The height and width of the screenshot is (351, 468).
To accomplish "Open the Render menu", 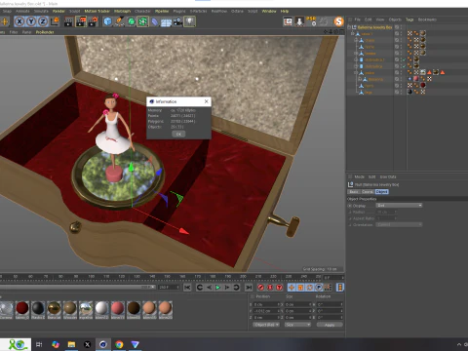I will [x=58, y=11].
